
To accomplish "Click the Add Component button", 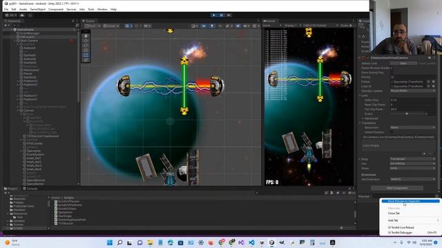I will coord(397,188).
